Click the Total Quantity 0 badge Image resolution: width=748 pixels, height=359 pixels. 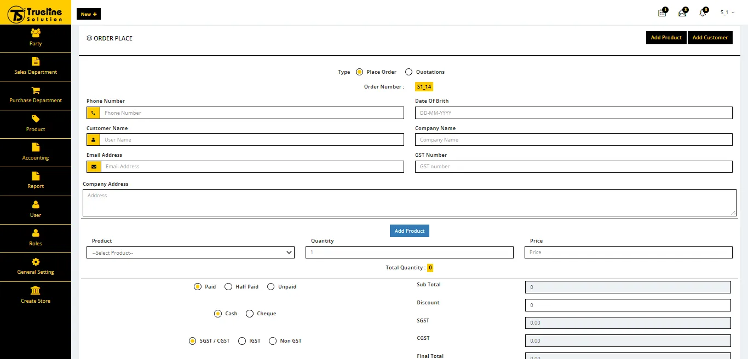tap(430, 268)
